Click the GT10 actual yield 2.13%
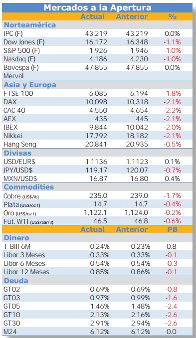Screen dimensions: 196x338 [100, 315]
